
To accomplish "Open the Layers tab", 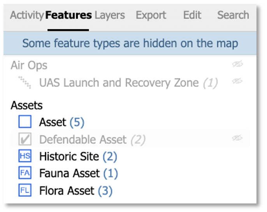I will coord(110,16).
